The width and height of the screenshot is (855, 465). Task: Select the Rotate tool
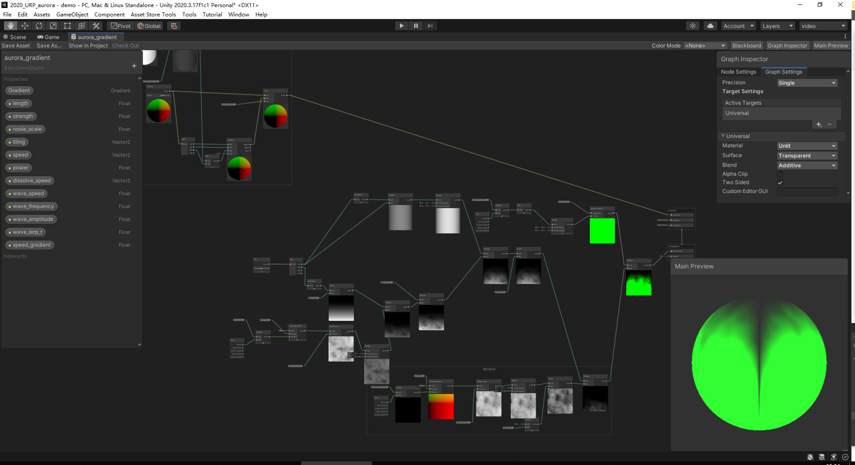click(x=39, y=25)
